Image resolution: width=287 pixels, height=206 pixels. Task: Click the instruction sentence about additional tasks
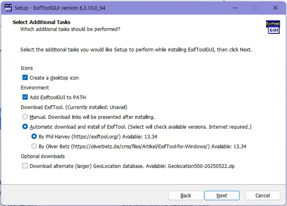tap(136, 50)
